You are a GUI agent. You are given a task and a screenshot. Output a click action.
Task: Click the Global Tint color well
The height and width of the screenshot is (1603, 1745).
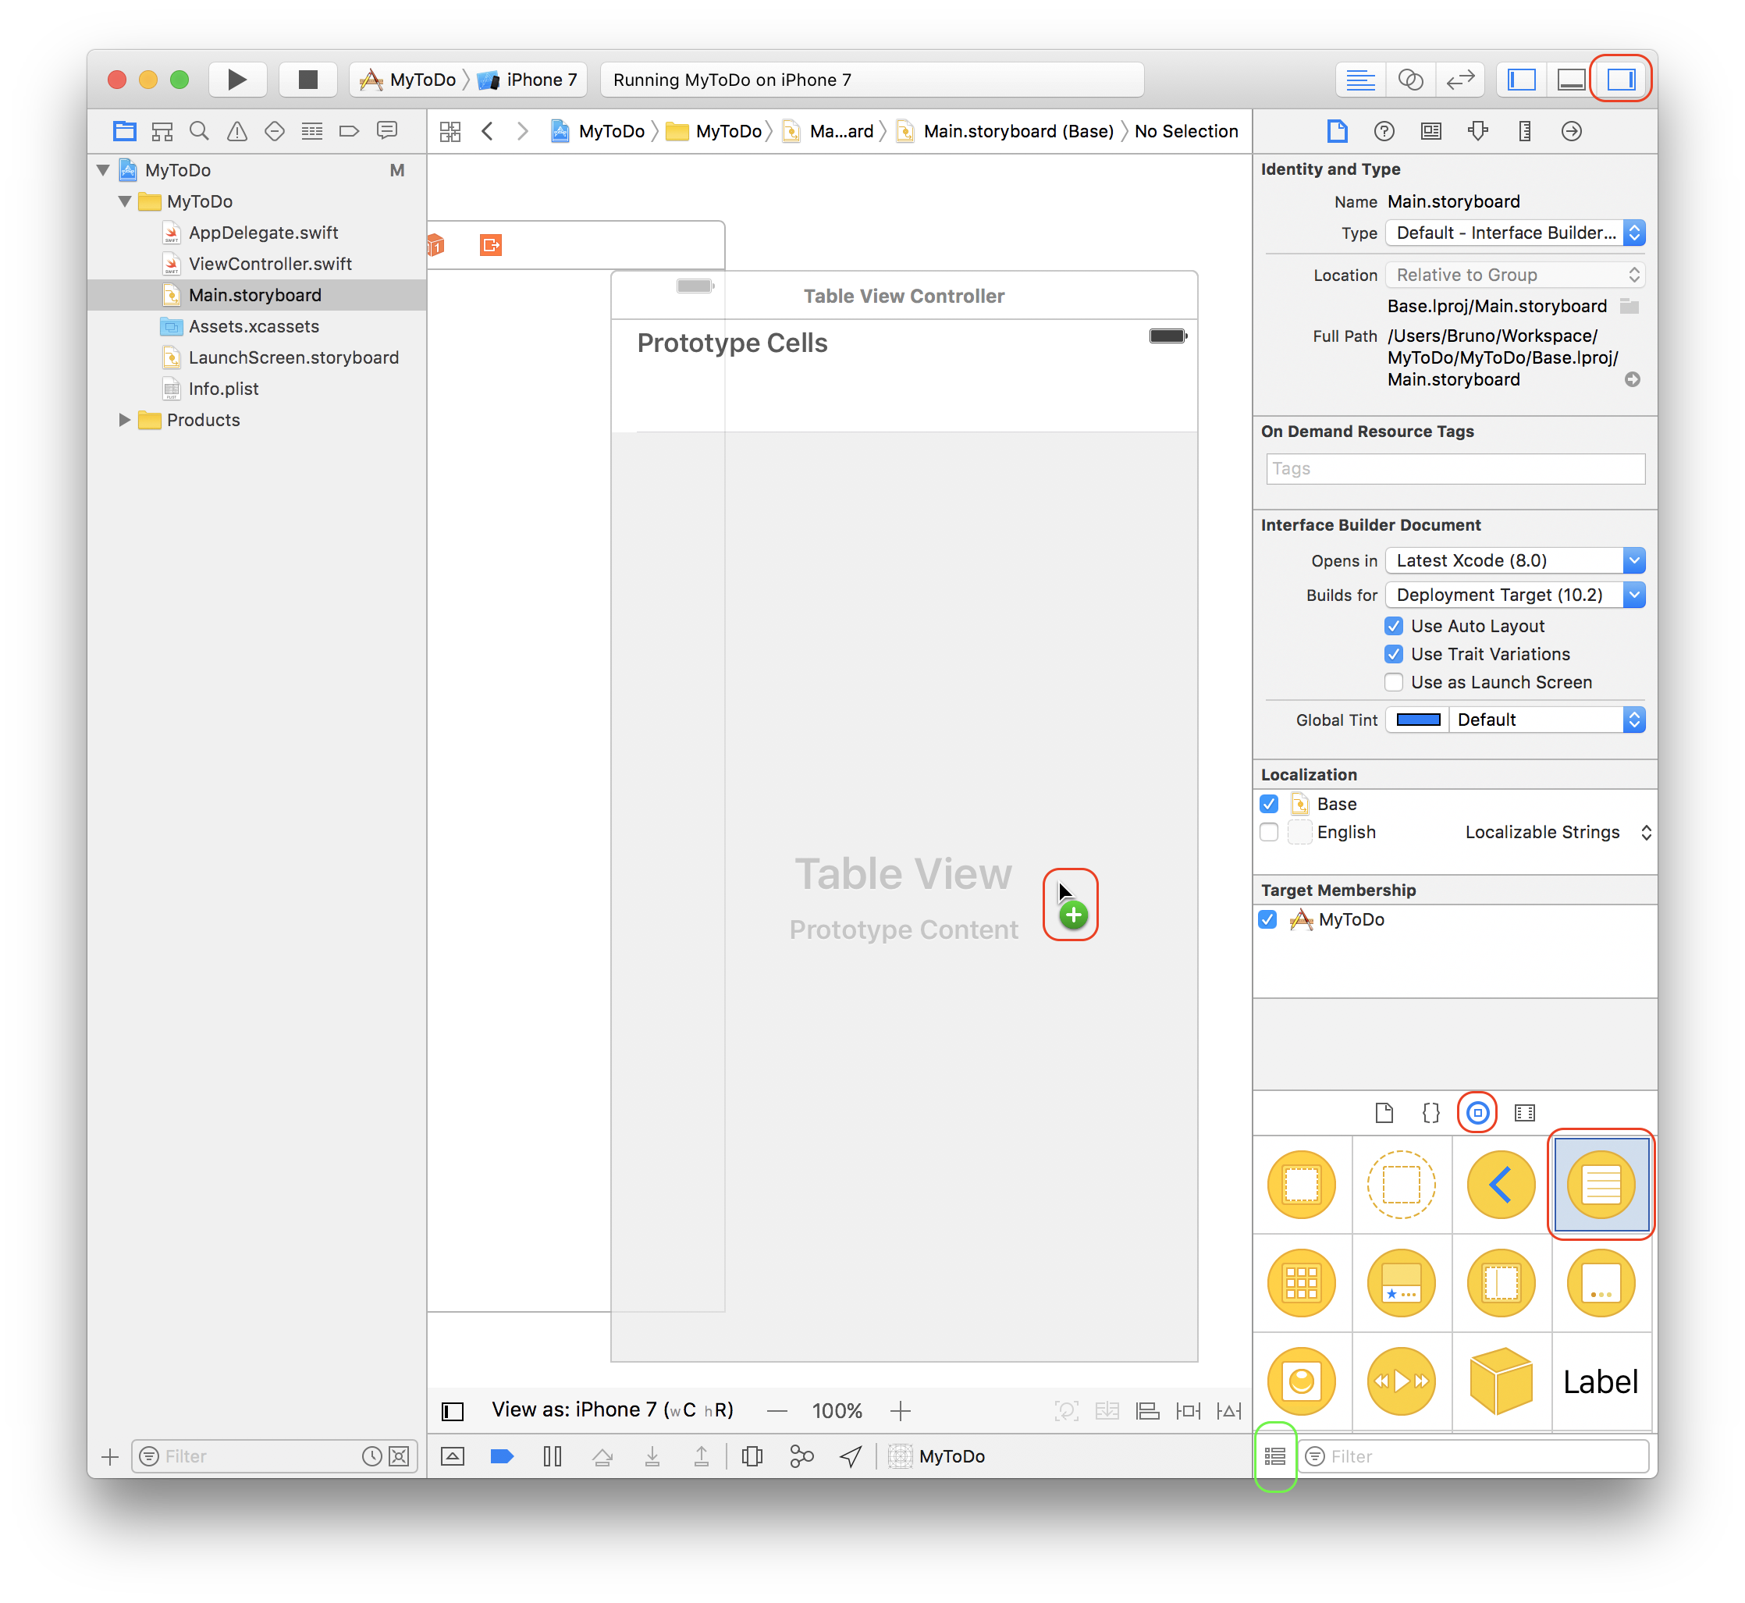point(1418,720)
